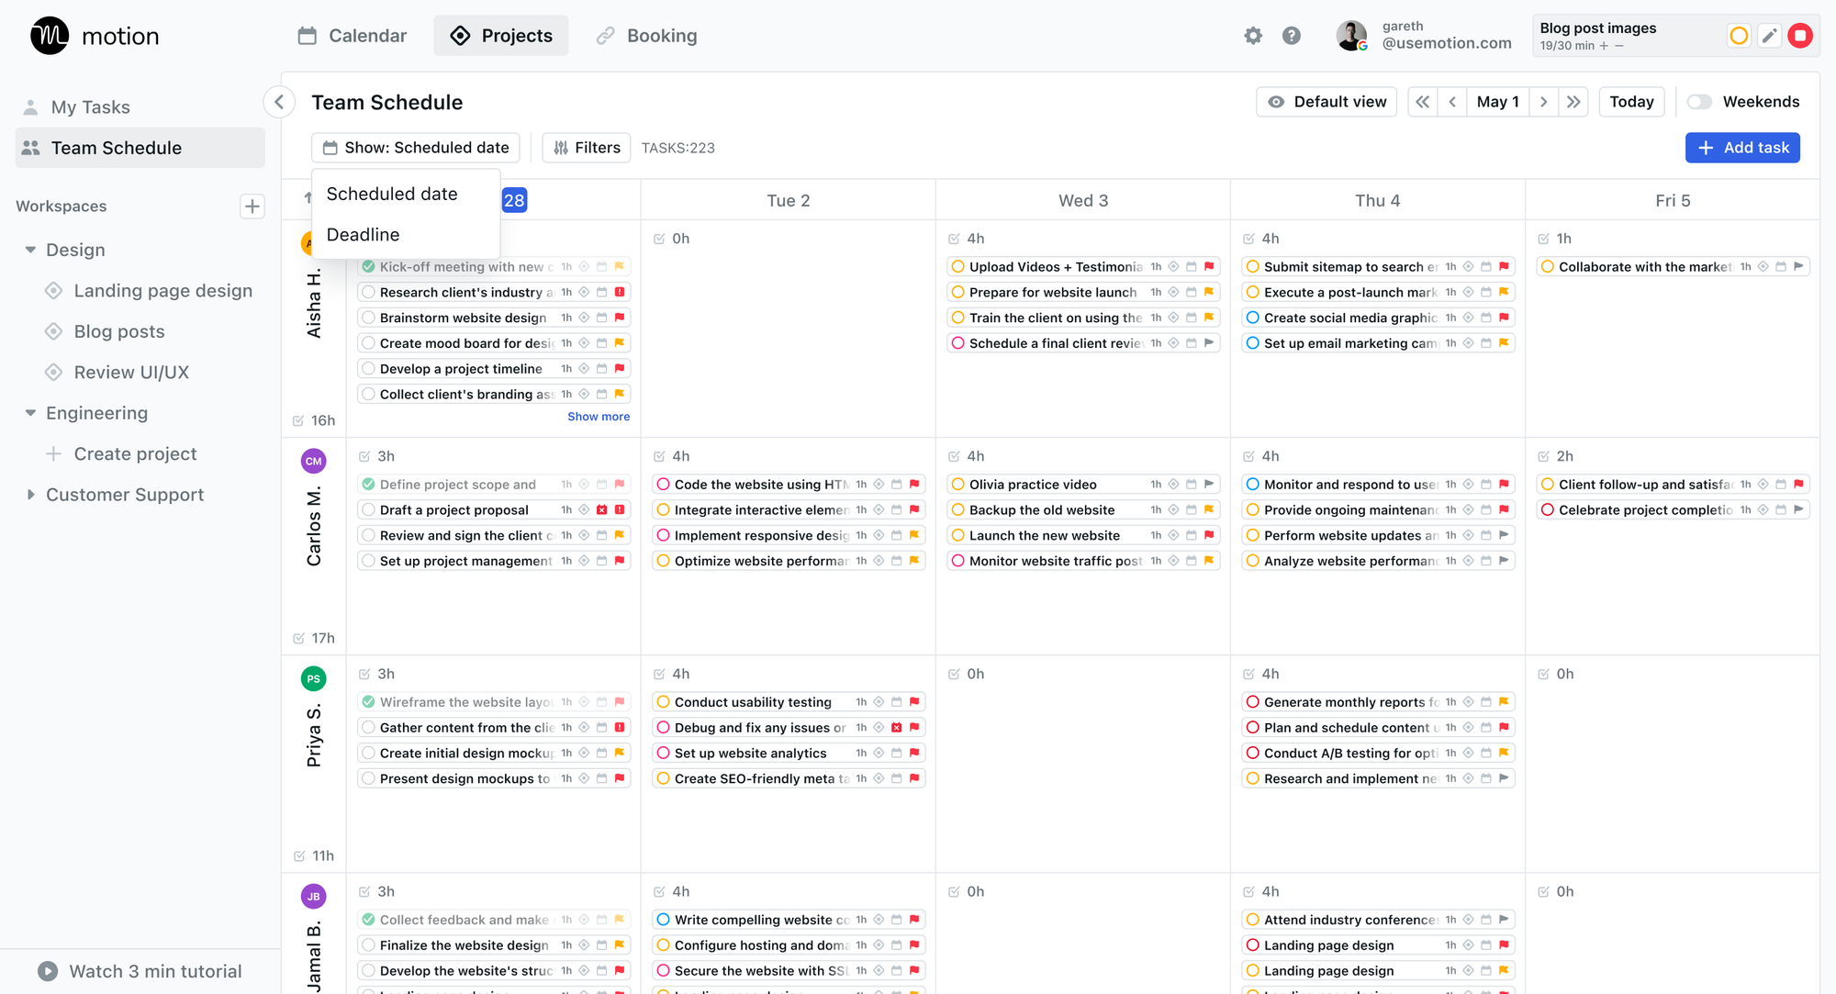
Task: Click Show more under Aisha's tasks
Action: [x=599, y=417]
